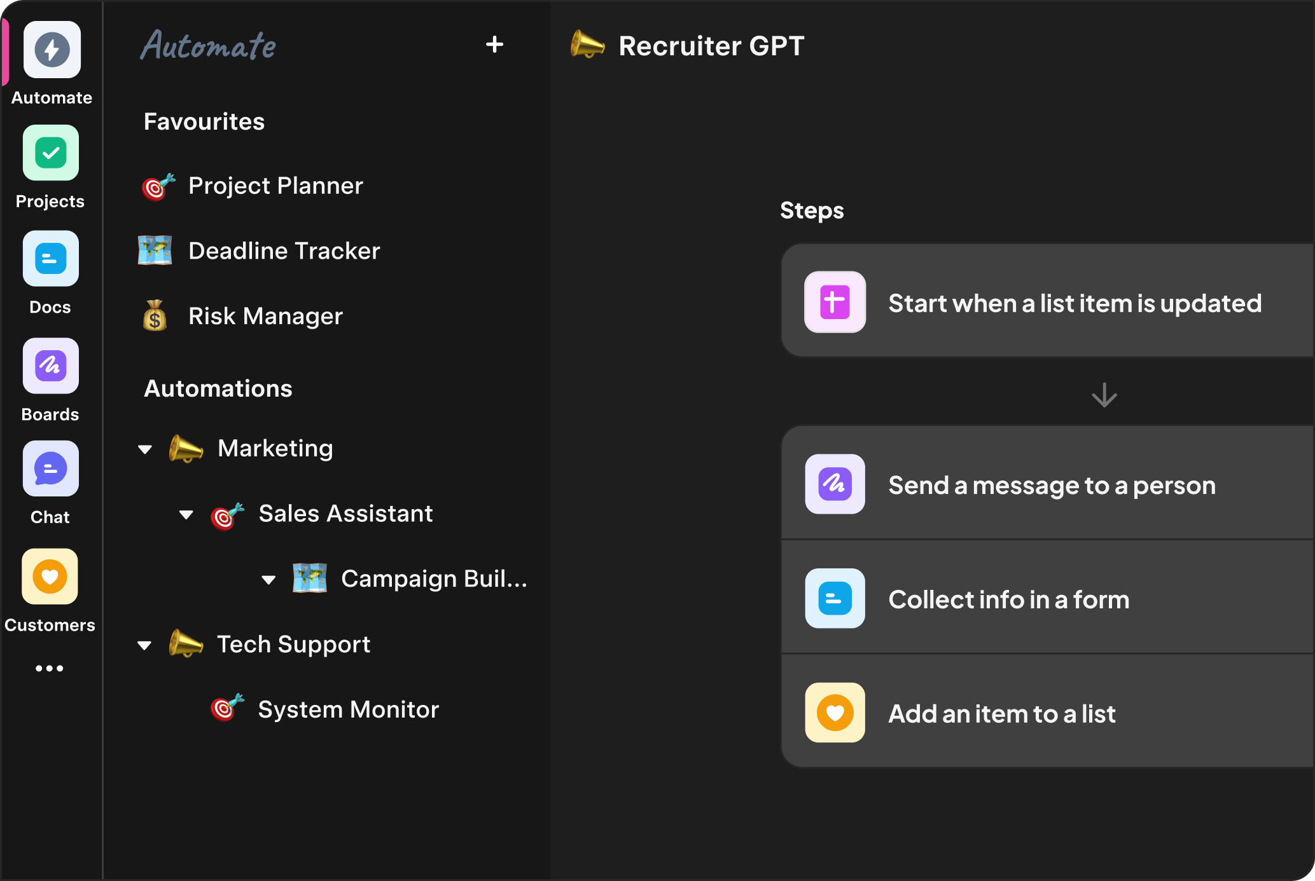This screenshot has height=881, width=1315.
Task: Go to the Boards app
Action: tap(51, 365)
